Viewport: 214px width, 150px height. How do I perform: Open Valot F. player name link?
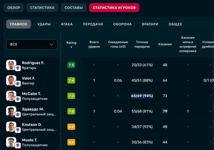28,78
